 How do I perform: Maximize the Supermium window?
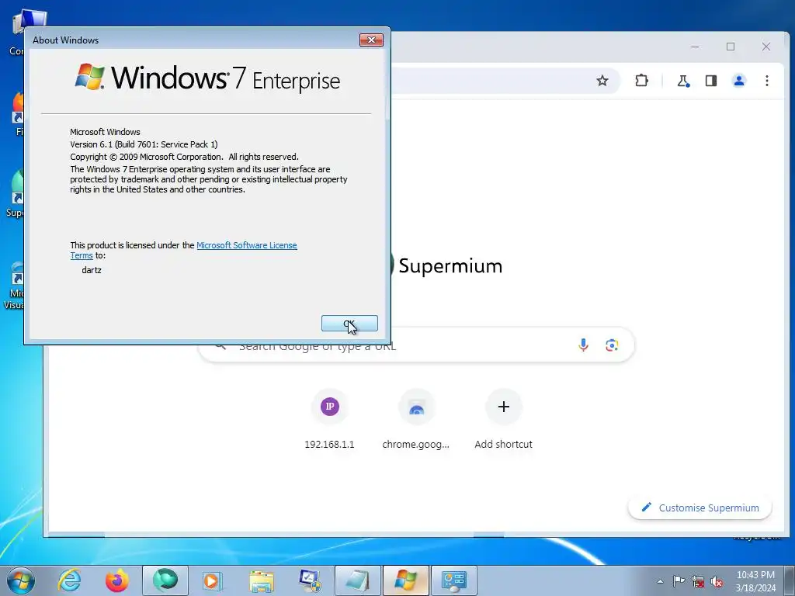730,47
